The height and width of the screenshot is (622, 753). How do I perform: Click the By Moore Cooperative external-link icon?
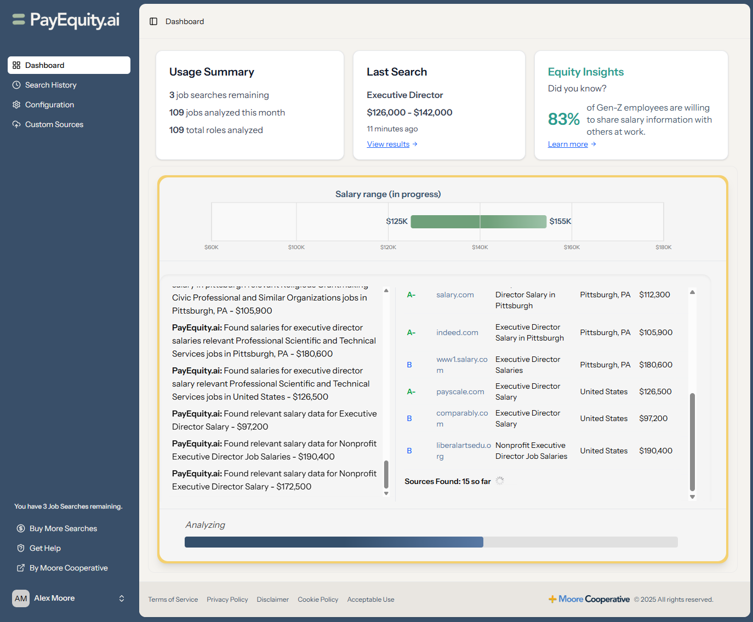[x=20, y=568]
